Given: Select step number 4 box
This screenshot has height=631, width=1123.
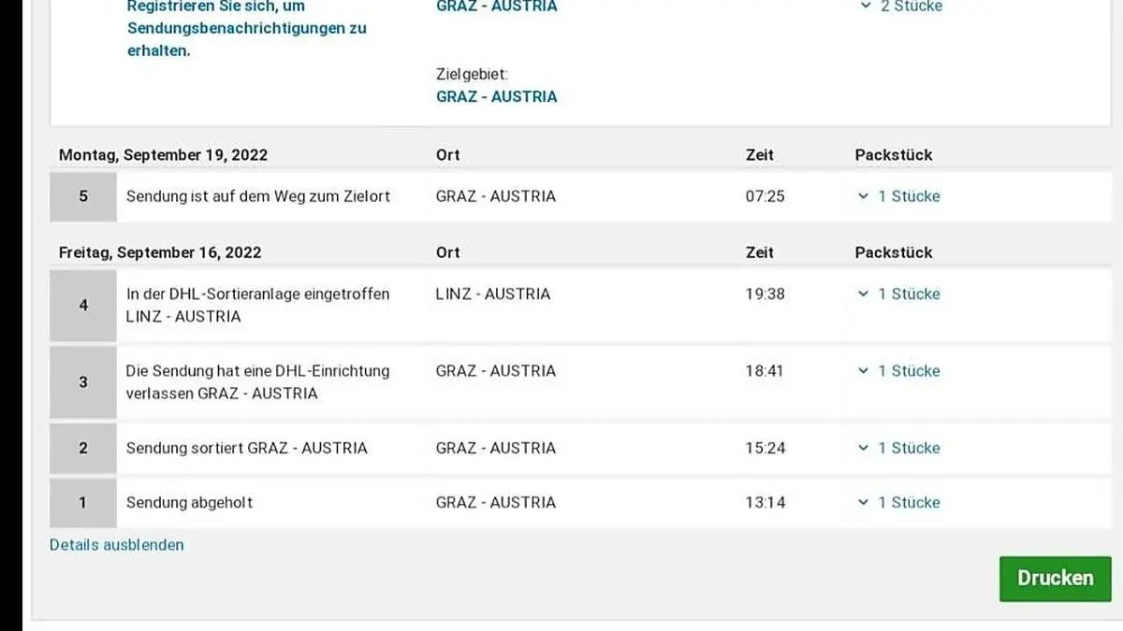Looking at the screenshot, I should click(x=83, y=305).
